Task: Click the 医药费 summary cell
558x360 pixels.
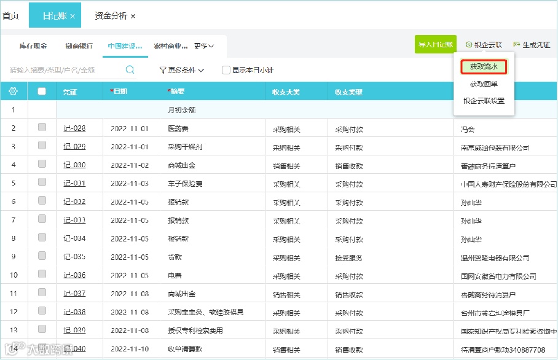Action: 178,128
